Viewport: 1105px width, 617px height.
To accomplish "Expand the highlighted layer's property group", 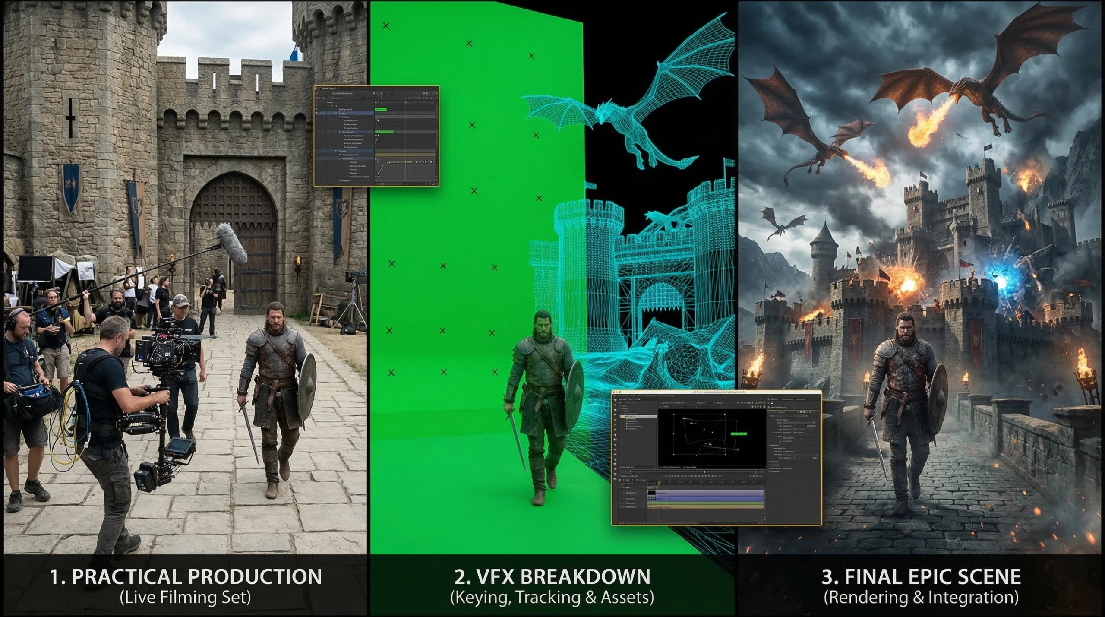I will 336,113.
